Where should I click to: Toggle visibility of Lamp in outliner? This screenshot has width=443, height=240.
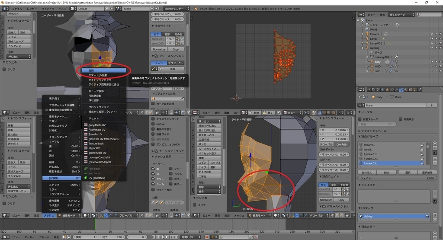(431, 38)
